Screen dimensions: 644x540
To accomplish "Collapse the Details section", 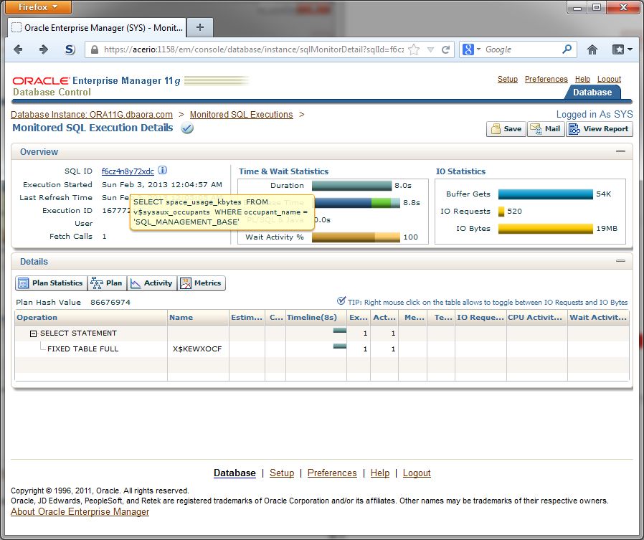I will pos(620,261).
